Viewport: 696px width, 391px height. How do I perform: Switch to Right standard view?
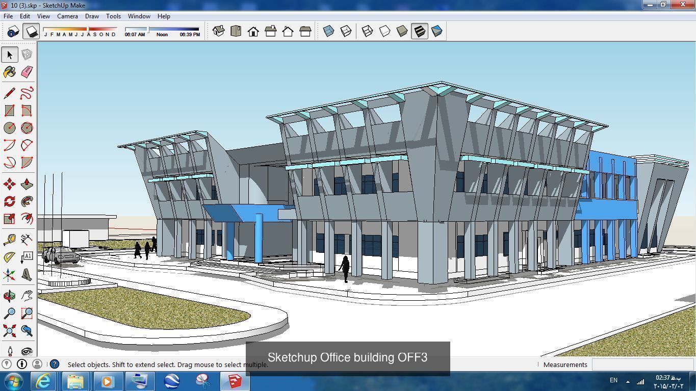(270, 31)
